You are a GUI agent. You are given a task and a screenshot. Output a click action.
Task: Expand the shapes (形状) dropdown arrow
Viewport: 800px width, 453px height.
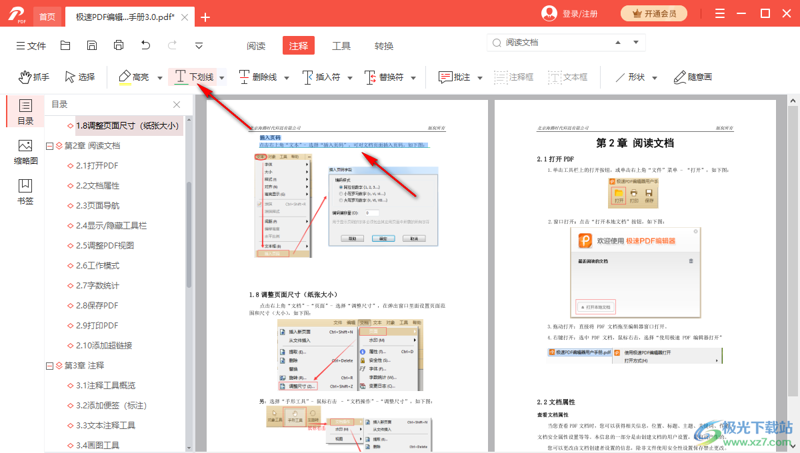pos(655,78)
